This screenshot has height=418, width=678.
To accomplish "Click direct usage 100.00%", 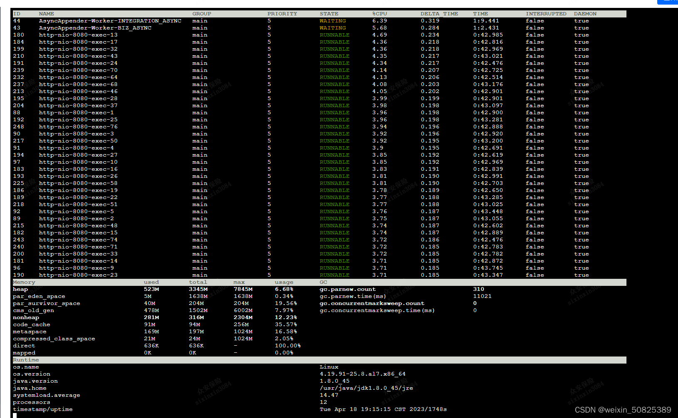I will tap(288, 346).
